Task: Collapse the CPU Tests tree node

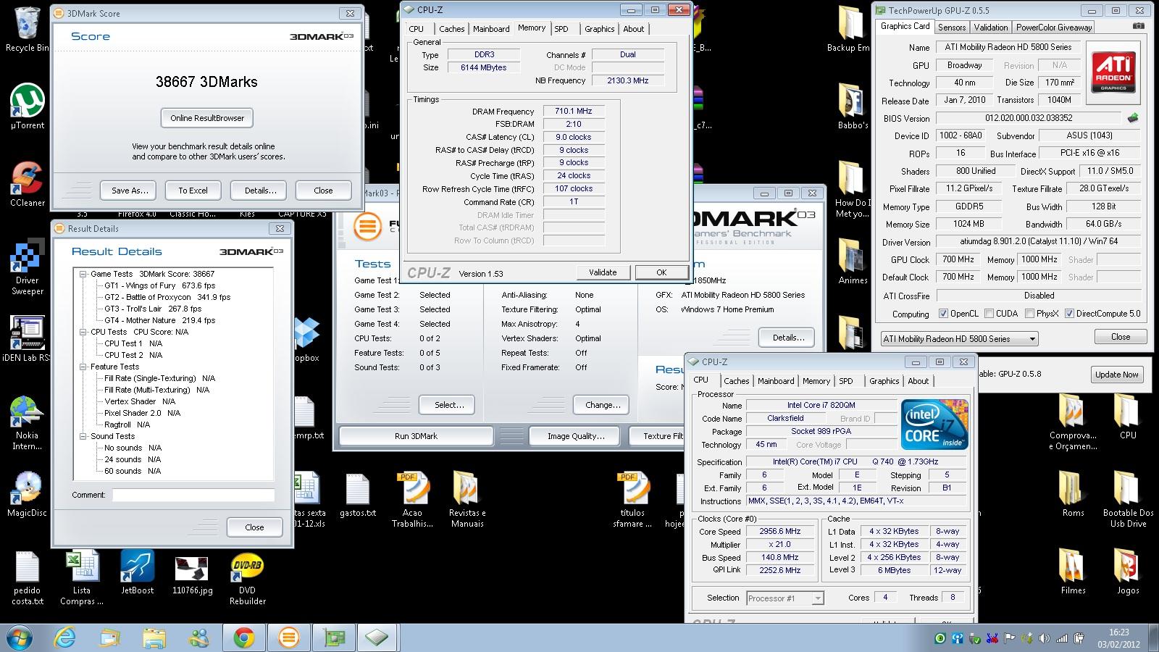Action: (x=83, y=332)
